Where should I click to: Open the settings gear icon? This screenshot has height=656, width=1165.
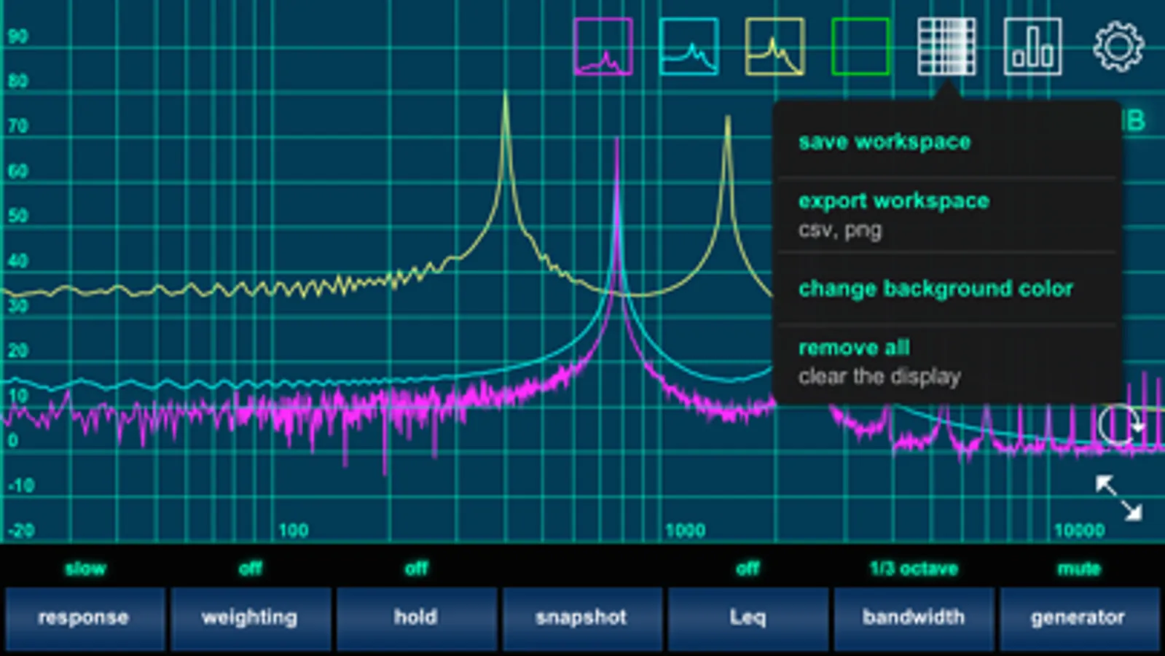click(x=1118, y=47)
